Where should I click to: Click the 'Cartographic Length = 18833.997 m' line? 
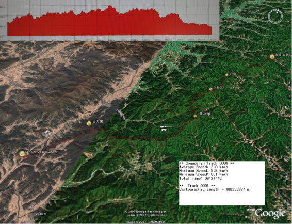pyautogui.click(x=214, y=189)
